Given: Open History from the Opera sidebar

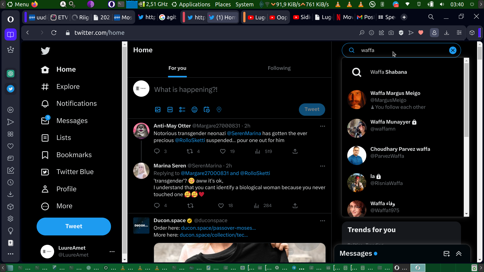Looking at the screenshot, I should pyautogui.click(x=11, y=183).
